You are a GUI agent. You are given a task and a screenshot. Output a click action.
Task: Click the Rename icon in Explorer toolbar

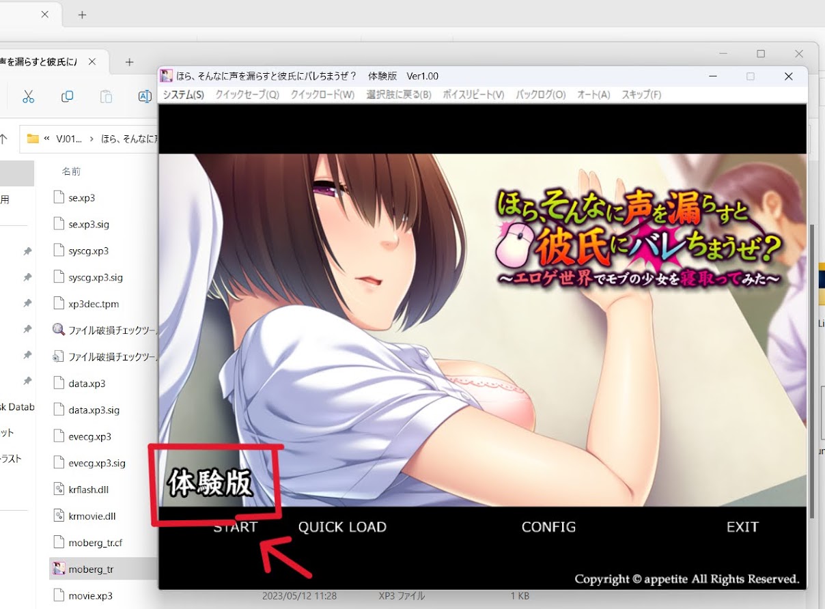point(145,96)
